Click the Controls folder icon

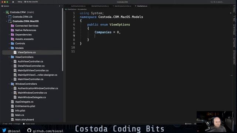(13, 44)
